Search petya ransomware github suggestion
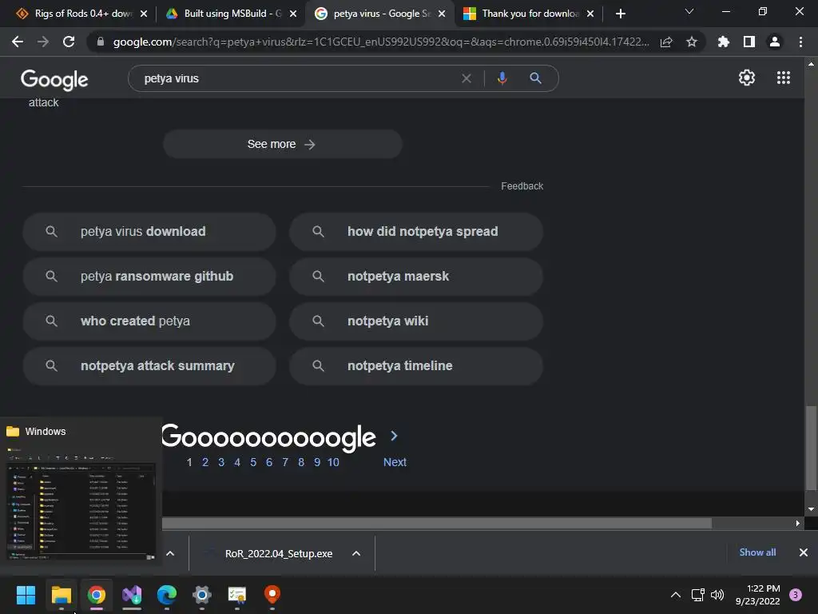The image size is (818, 614). pos(149,276)
